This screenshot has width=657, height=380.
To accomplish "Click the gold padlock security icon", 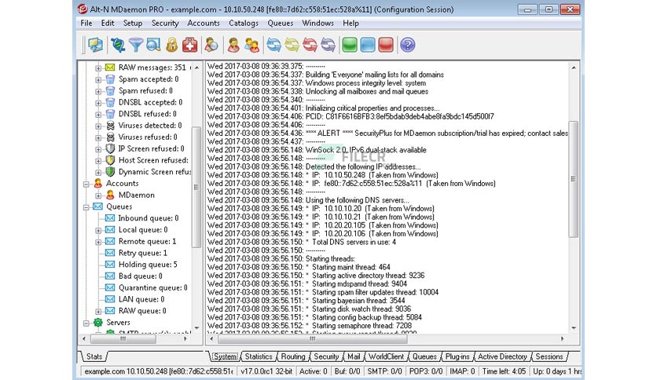I will point(171,45).
